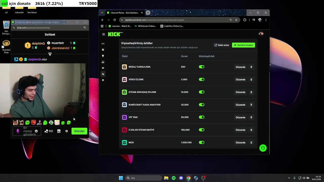This screenshot has width=324, height=182.
Task: Click dolphinQ username in chat message
Action: [34, 59]
